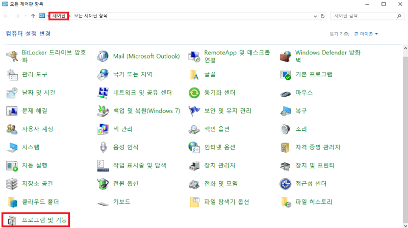The height and width of the screenshot is (228, 408).
Task: Click the 음성 인식 microphone icon
Action: click(103, 147)
